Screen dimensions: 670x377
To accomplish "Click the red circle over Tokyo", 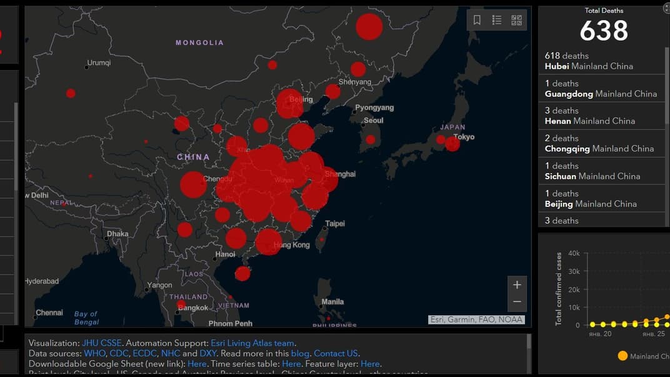I will pyautogui.click(x=452, y=144).
